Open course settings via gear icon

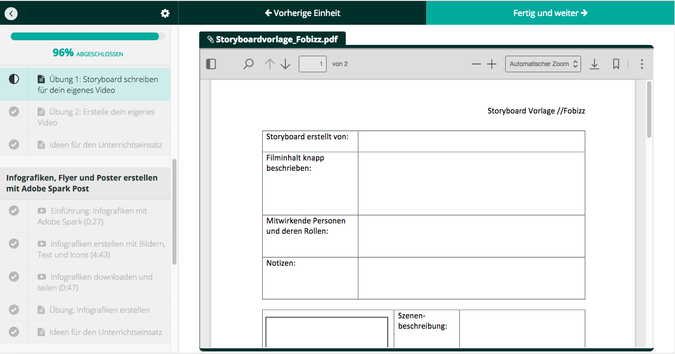[x=165, y=13]
